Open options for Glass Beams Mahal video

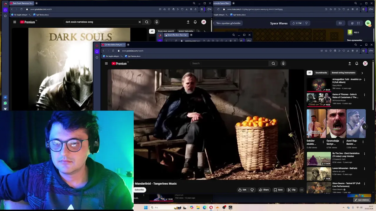click(365, 184)
